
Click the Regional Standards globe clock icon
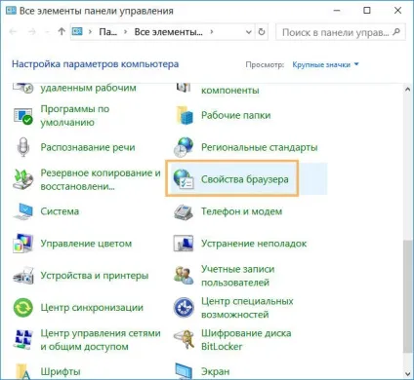click(x=184, y=147)
